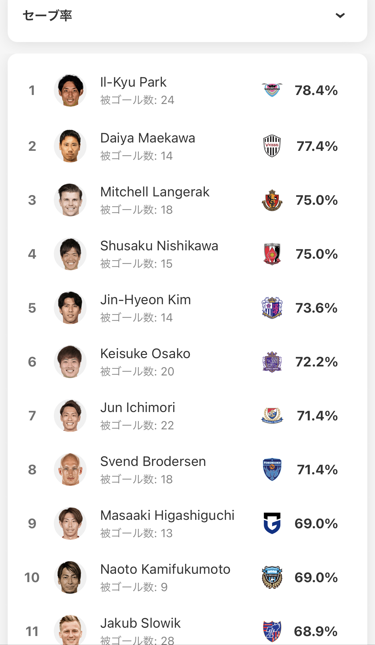Image resolution: width=375 pixels, height=645 pixels.
Task: Select Mitchell Langerak's player photo
Action: tap(70, 200)
